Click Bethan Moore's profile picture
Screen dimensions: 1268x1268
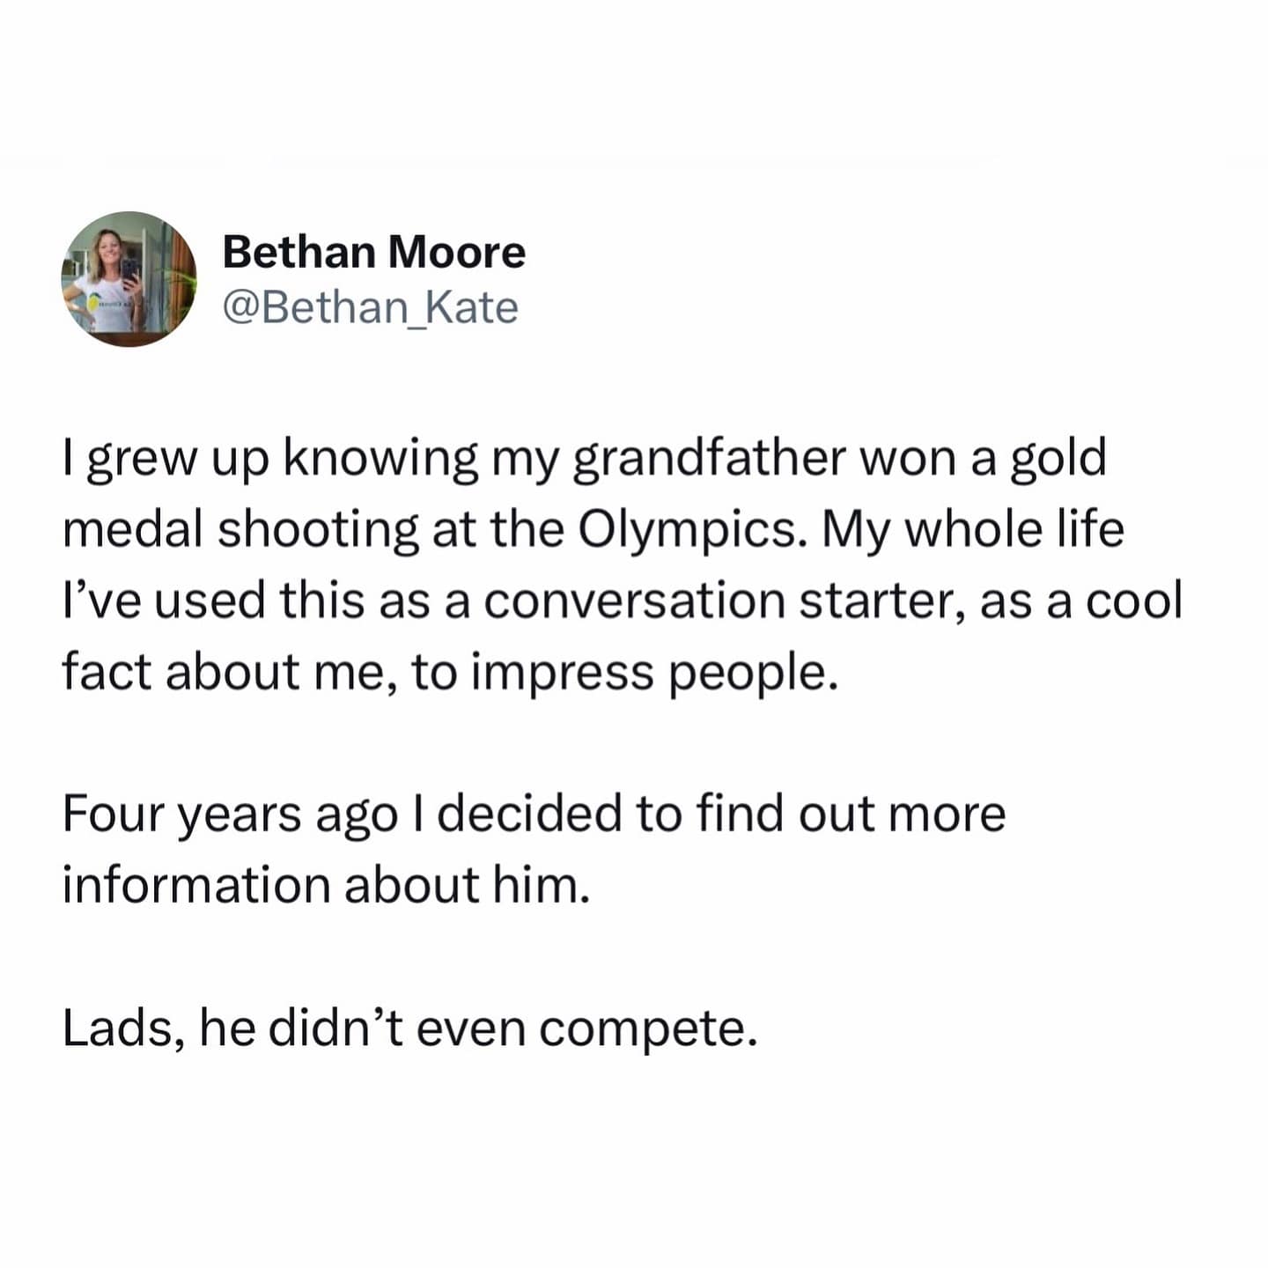[129, 279]
